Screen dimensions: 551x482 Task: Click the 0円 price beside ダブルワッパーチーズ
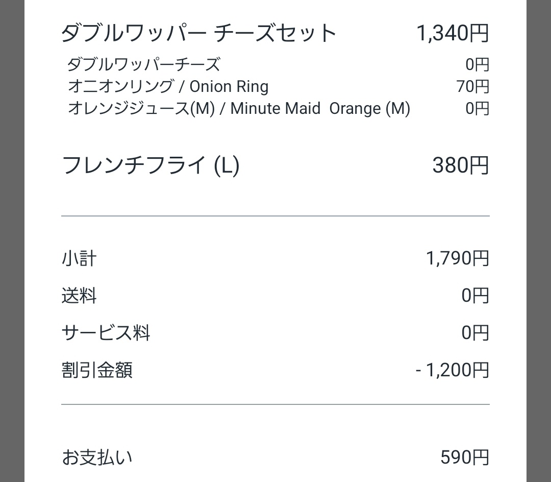click(x=477, y=65)
